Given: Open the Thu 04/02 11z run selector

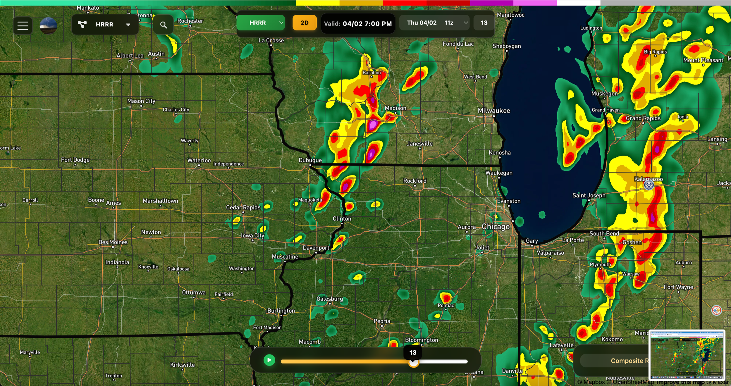Looking at the screenshot, I should (434, 23).
